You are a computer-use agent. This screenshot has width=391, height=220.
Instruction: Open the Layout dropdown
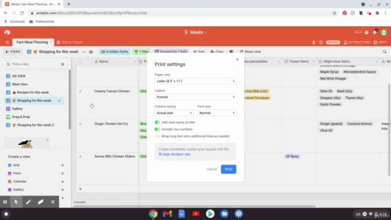195,97
